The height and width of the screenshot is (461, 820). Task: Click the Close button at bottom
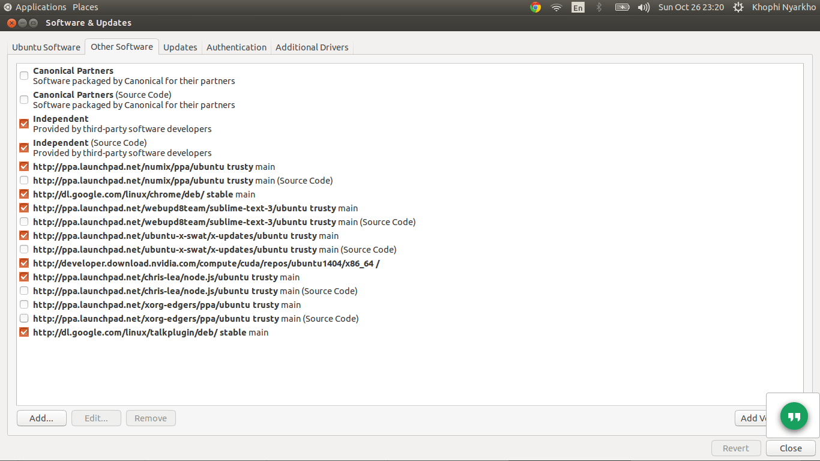point(791,448)
